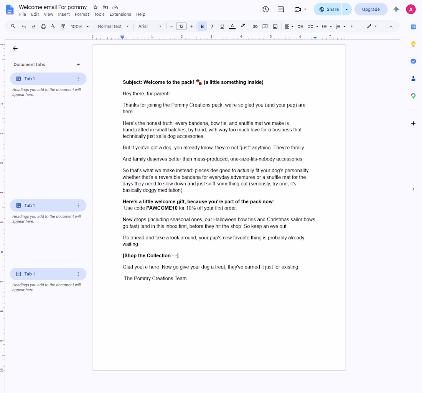Click the font size field
The image size is (422, 393).
coord(181,26)
